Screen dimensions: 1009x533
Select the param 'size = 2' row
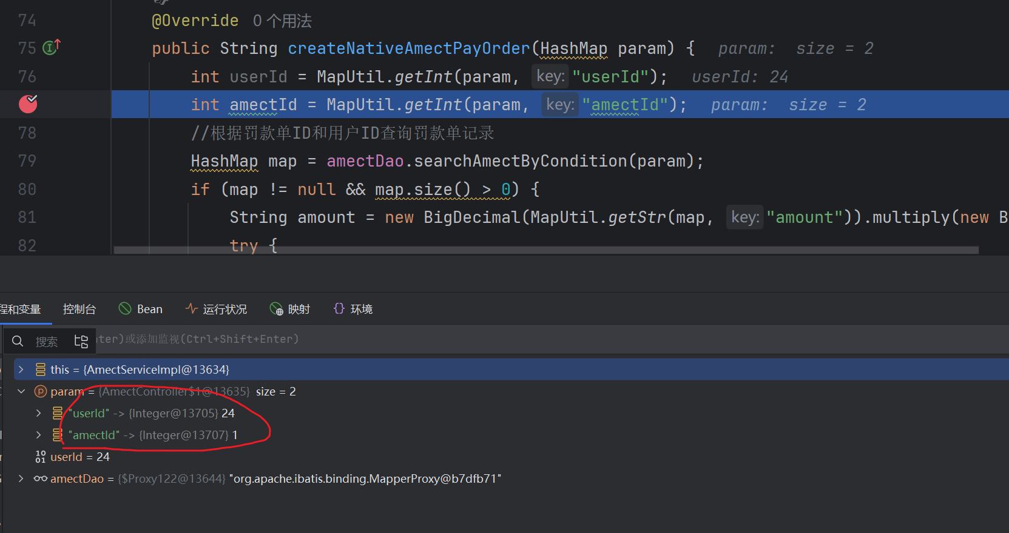(511, 391)
